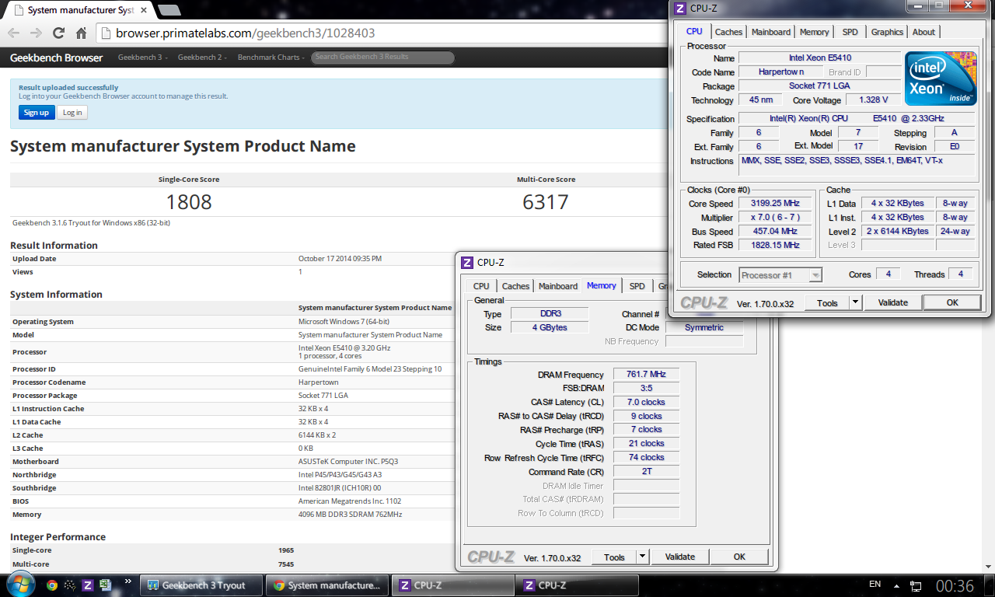995x597 pixels.
Task: Click the blue Sign up button
Action: [x=36, y=113]
